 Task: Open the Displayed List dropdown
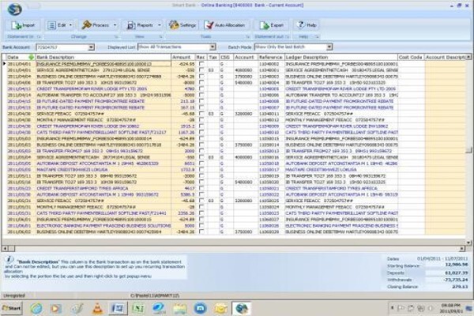(x=213, y=47)
